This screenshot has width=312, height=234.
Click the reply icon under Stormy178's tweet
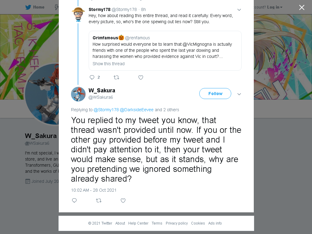[92, 77]
